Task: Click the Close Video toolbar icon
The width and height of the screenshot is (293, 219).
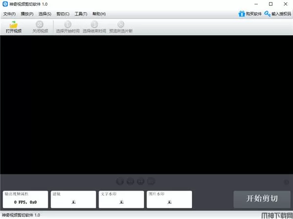Action: point(40,24)
